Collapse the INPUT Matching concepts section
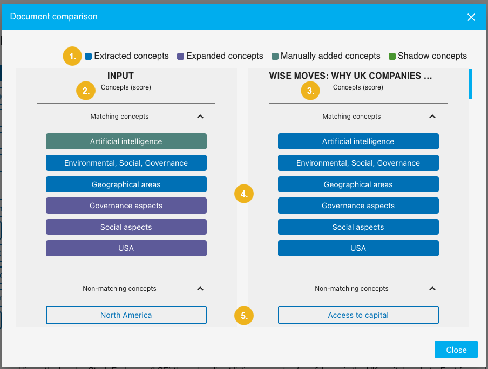Image resolution: width=488 pixels, height=369 pixels. 200,117
